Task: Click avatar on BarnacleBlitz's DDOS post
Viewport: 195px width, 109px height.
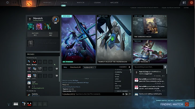Action: (x=136, y=80)
